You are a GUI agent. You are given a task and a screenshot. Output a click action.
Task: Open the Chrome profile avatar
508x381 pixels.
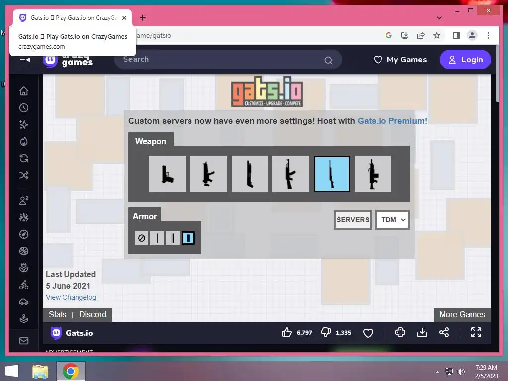coord(472,35)
